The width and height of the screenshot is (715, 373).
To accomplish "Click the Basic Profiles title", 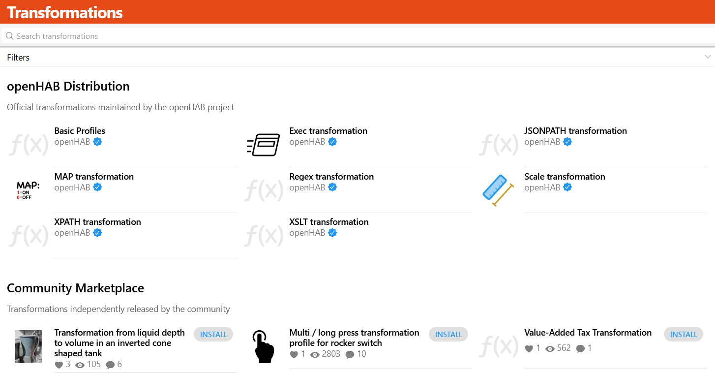I will 80,131.
